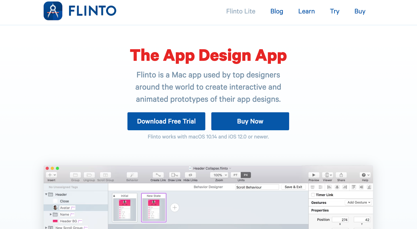Click the Scroll Behaviour name field
417x229 pixels.
click(257, 187)
